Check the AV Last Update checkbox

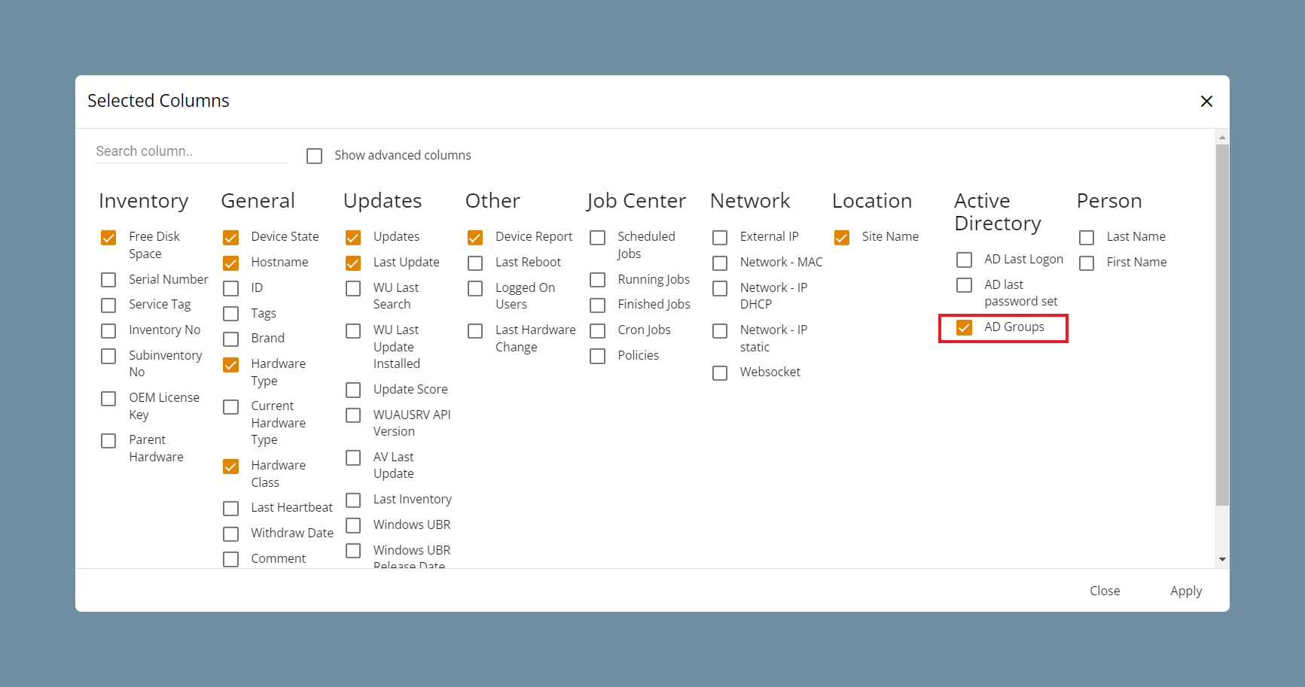click(x=353, y=457)
